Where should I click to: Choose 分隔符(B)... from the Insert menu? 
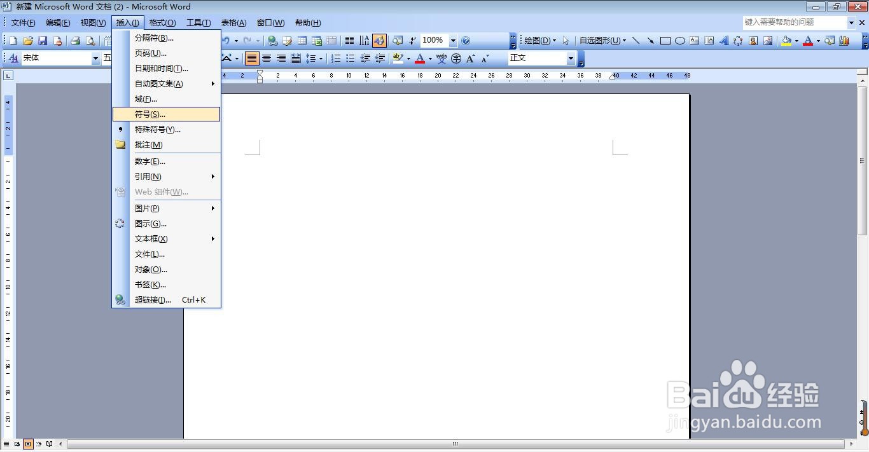167,38
